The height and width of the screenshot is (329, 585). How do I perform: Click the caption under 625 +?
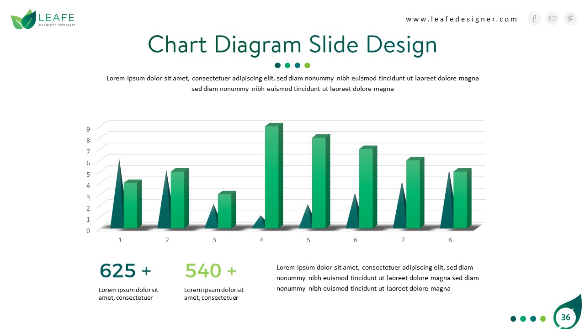(128, 294)
